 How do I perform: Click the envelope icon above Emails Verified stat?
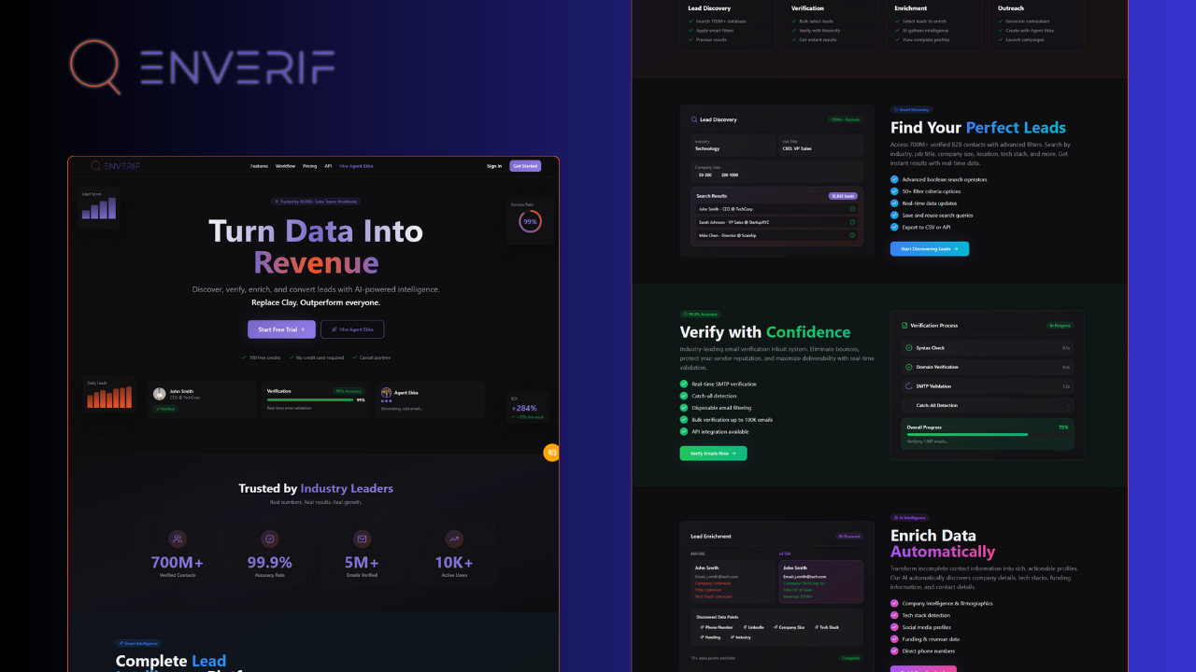[363, 539]
